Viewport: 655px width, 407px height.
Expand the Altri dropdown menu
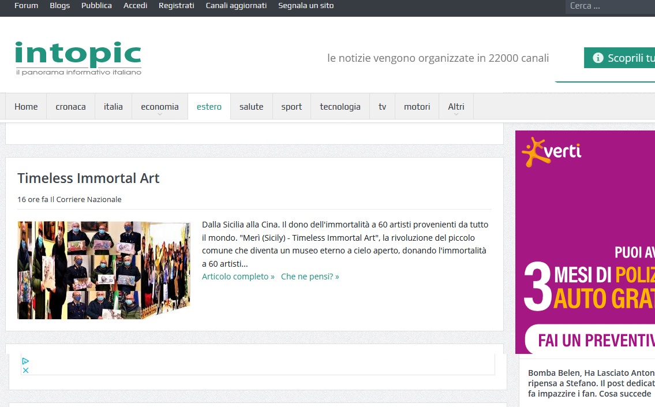click(456, 107)
